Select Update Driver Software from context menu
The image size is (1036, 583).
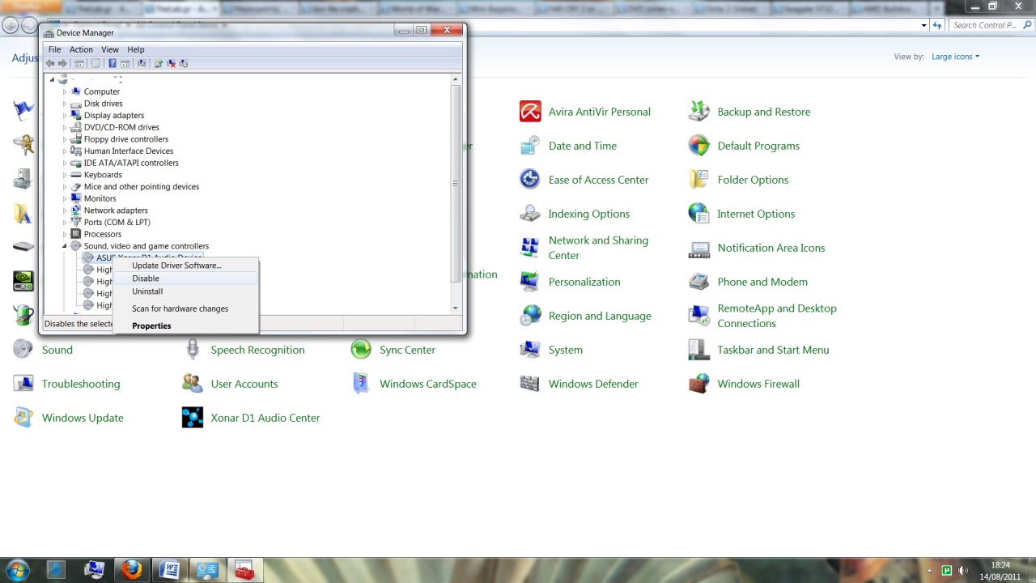point(176,266)
